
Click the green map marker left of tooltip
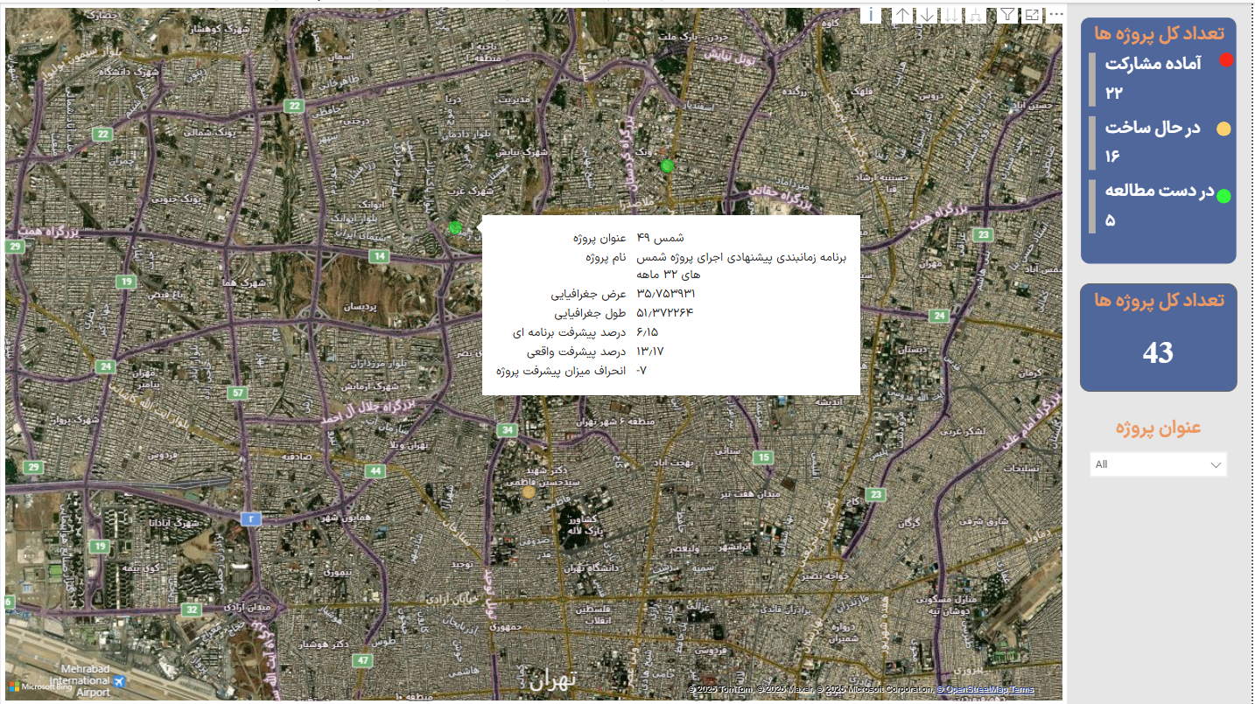click(x=455, y=227)
